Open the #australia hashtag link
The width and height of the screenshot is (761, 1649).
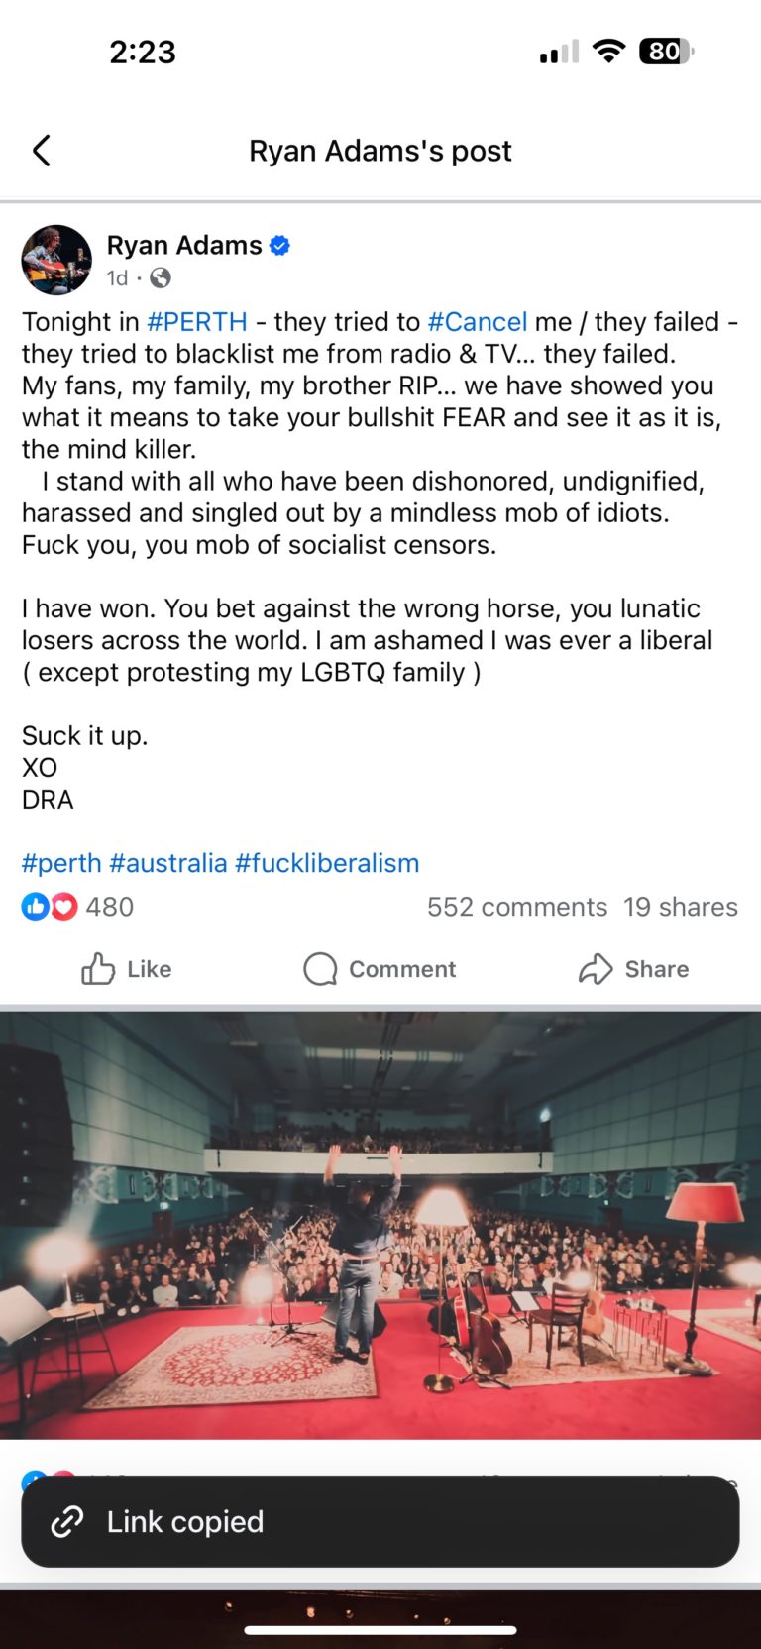tap(168, 863)
